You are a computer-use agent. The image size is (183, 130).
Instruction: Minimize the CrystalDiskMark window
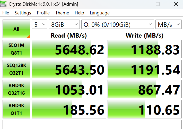click(x=140, y=4)
